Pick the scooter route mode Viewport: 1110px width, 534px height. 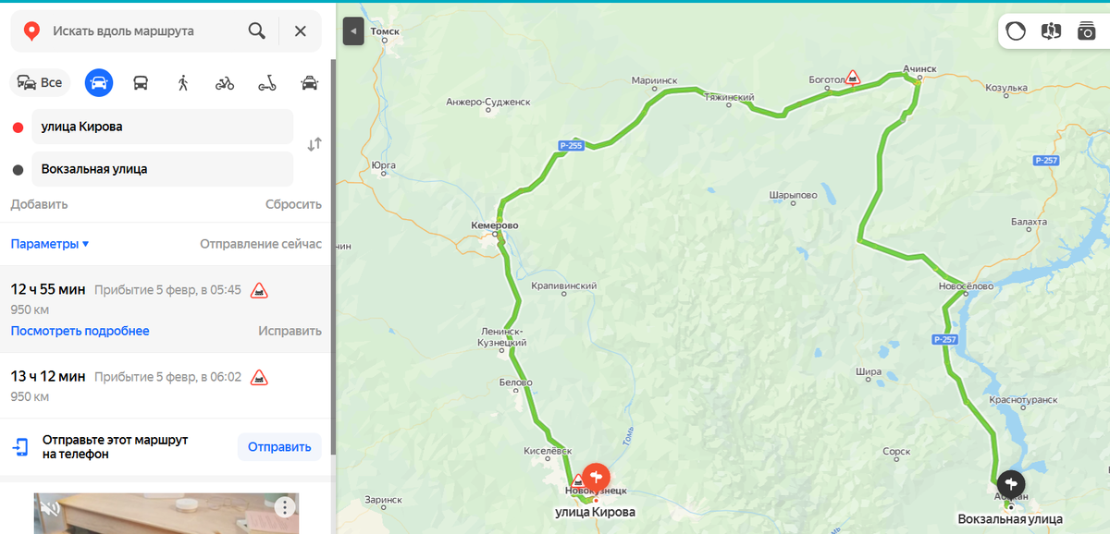click(267, 83)
